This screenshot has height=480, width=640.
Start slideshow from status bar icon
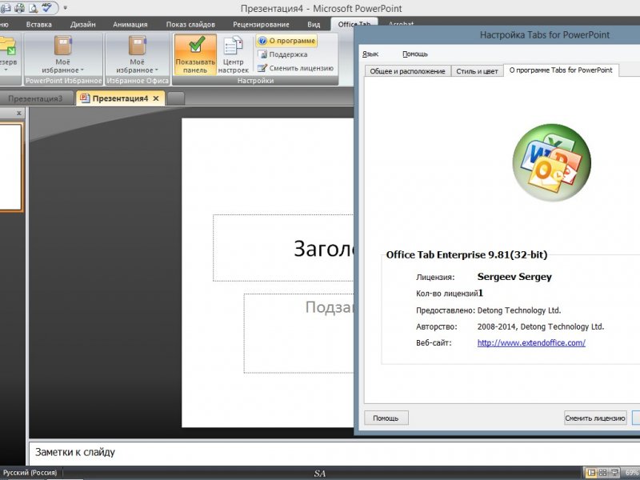[x=614, y=473]
